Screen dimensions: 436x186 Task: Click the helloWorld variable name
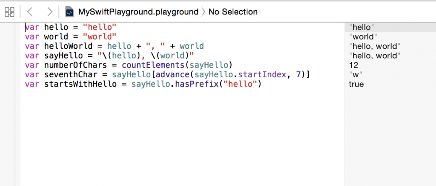tap(68, 46)
